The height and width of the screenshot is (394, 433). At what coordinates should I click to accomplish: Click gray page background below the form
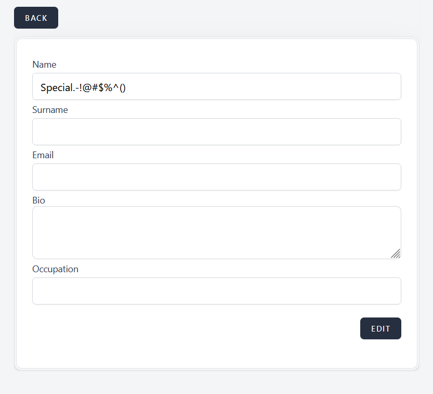(216, 383)
